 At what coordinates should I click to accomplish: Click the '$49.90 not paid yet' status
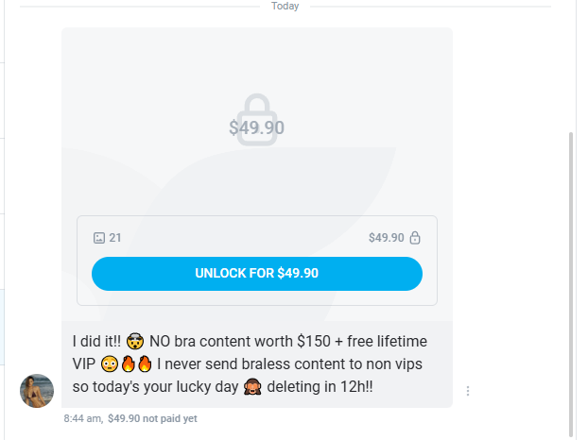click(x=152, y=418)
